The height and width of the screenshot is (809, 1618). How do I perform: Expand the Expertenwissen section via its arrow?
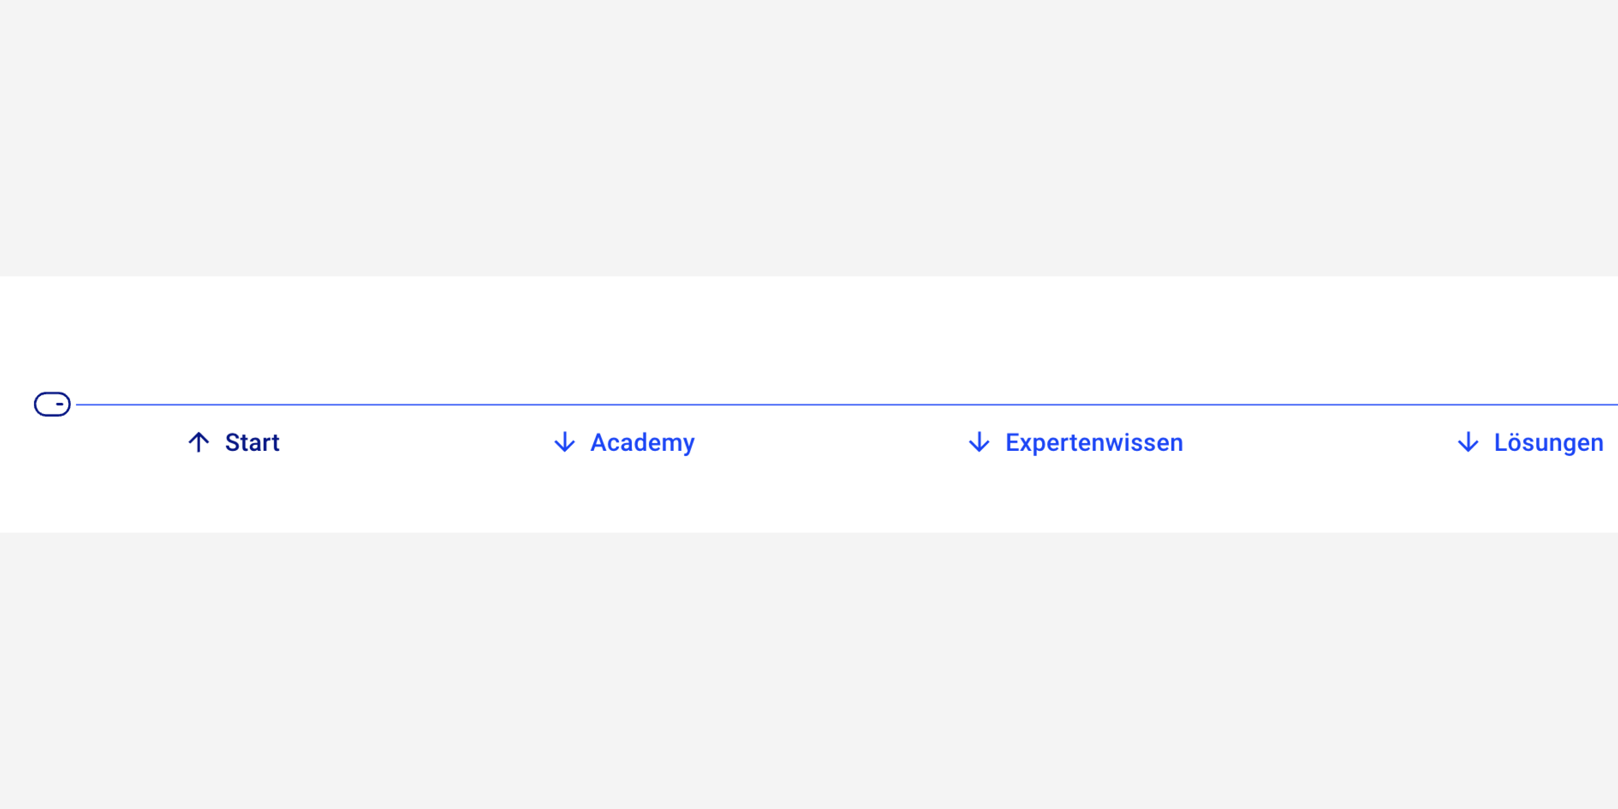(x=979, y=443)
